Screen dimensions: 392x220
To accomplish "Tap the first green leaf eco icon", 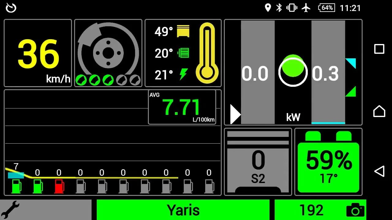I will [81, 80].
